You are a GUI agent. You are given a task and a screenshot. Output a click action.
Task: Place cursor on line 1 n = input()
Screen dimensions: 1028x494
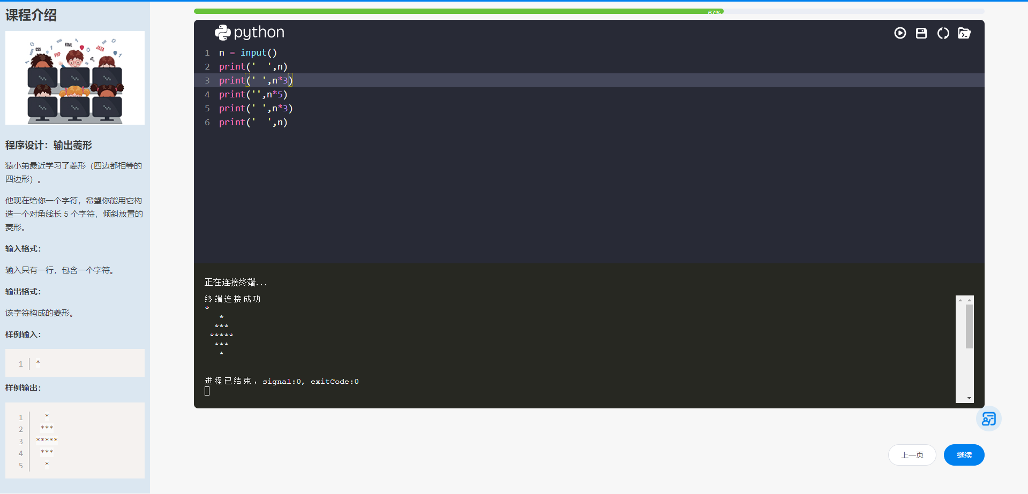point(247,52)
